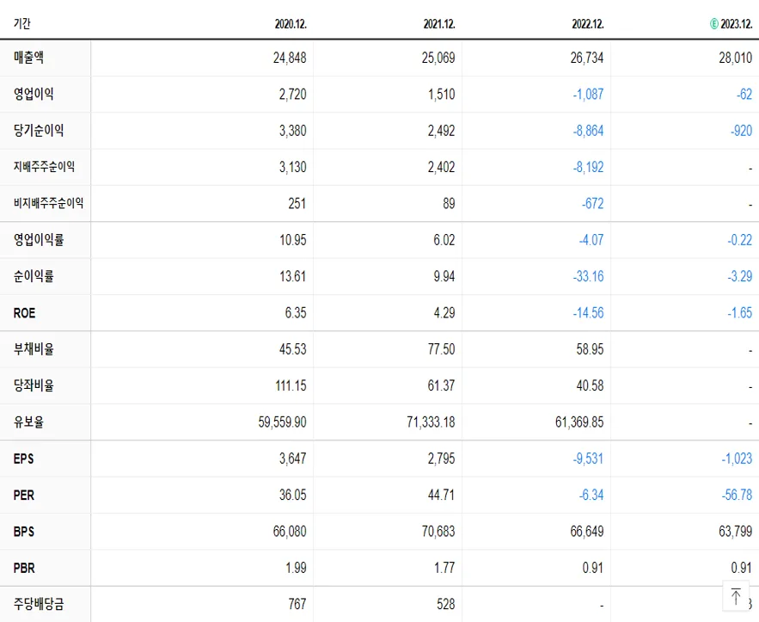This screenshot has width=759, height=622.
Task: Click net income value 2,492
Action: coord(441,131)
